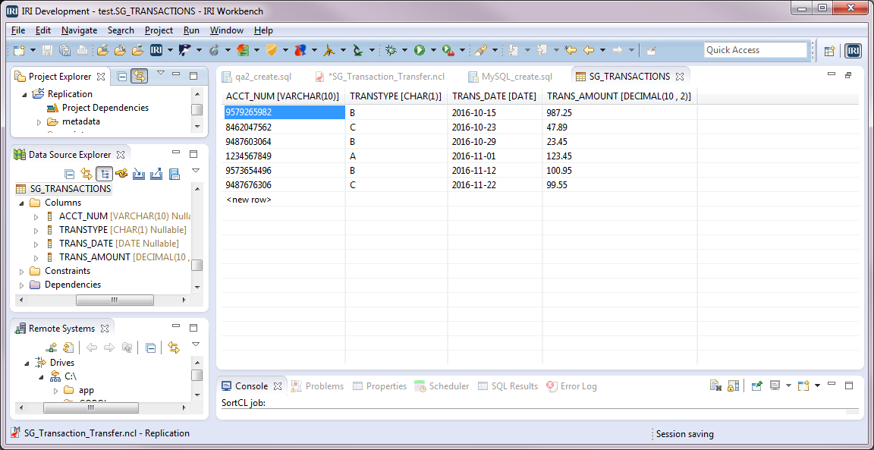This screenshot has width=874, height=450.
Task: Toggle the tree layout button in Data Source Explorer
Action: pos(104,174)
